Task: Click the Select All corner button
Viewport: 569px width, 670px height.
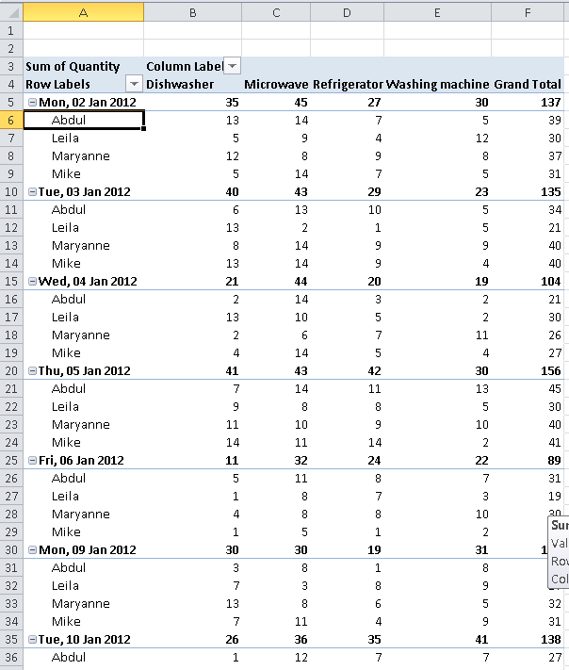Action: tap(11, 12)
